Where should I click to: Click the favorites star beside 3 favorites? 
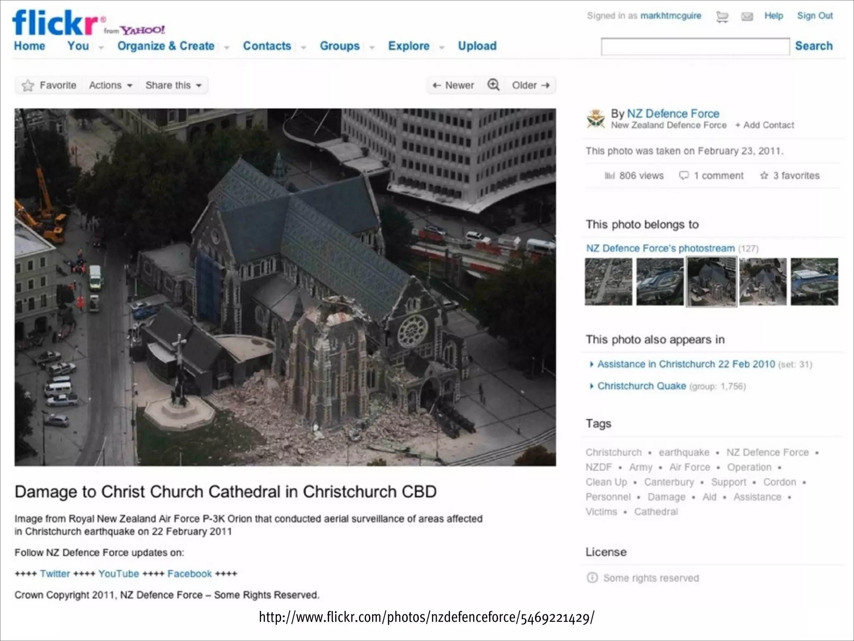pos(764,176)
